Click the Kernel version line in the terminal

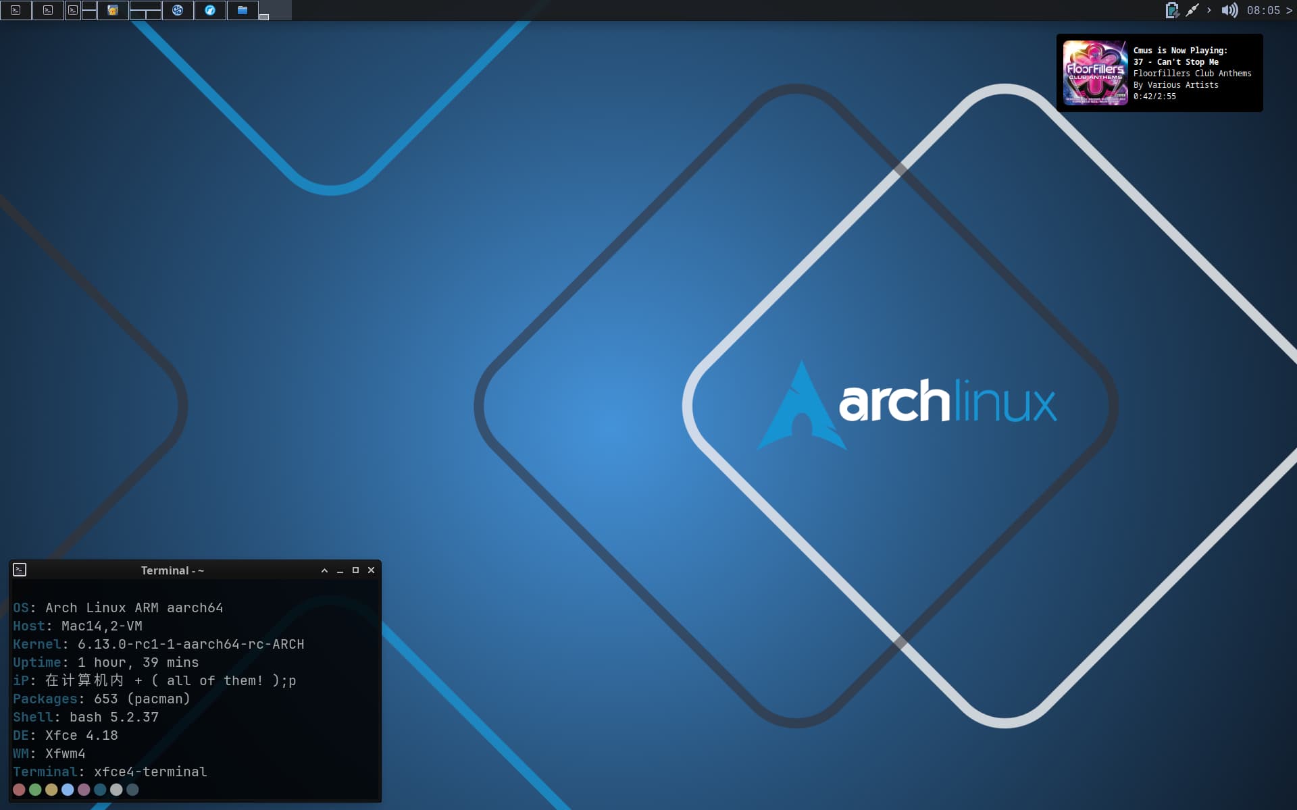[159, 644]
